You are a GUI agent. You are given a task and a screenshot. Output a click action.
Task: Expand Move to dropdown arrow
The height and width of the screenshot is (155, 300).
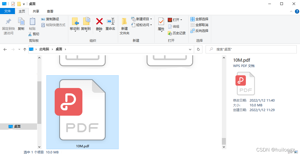[75, 31]
